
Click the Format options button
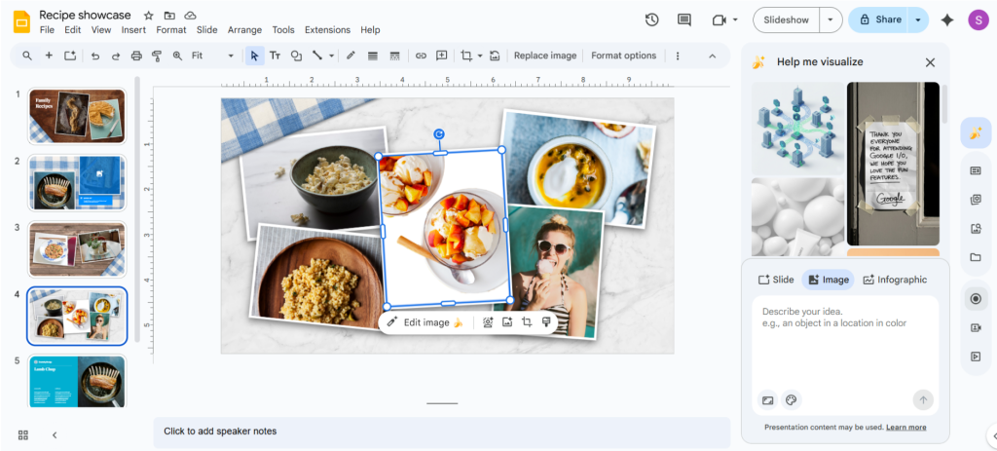[x=624, y=56]
